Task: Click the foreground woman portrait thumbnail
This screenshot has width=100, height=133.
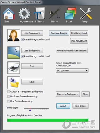Action: [x=14, y=35]
